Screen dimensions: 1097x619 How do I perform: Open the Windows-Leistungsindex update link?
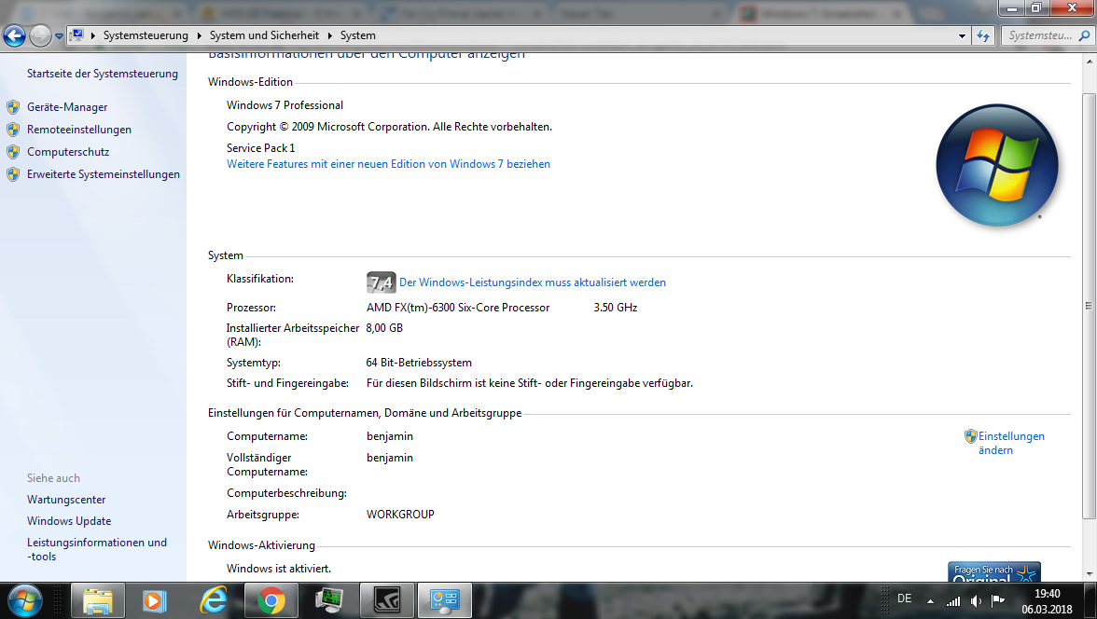tap(533, 282)
